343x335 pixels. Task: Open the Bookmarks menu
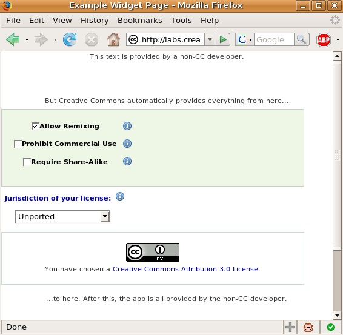[x=140, y=21]
